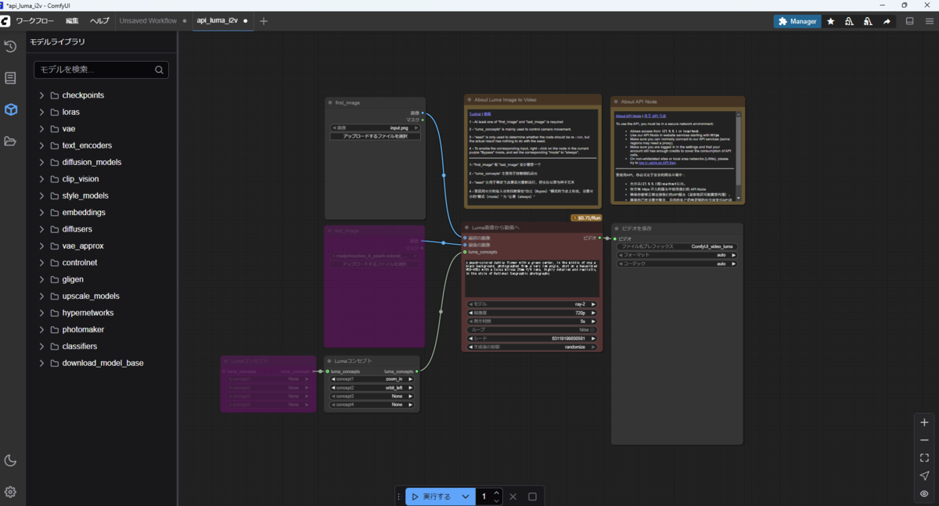Image resolution: width=939 pixels, height=506 pixels.
Task: Zoom in on the canvas with plus
Action: click(924, 422)
